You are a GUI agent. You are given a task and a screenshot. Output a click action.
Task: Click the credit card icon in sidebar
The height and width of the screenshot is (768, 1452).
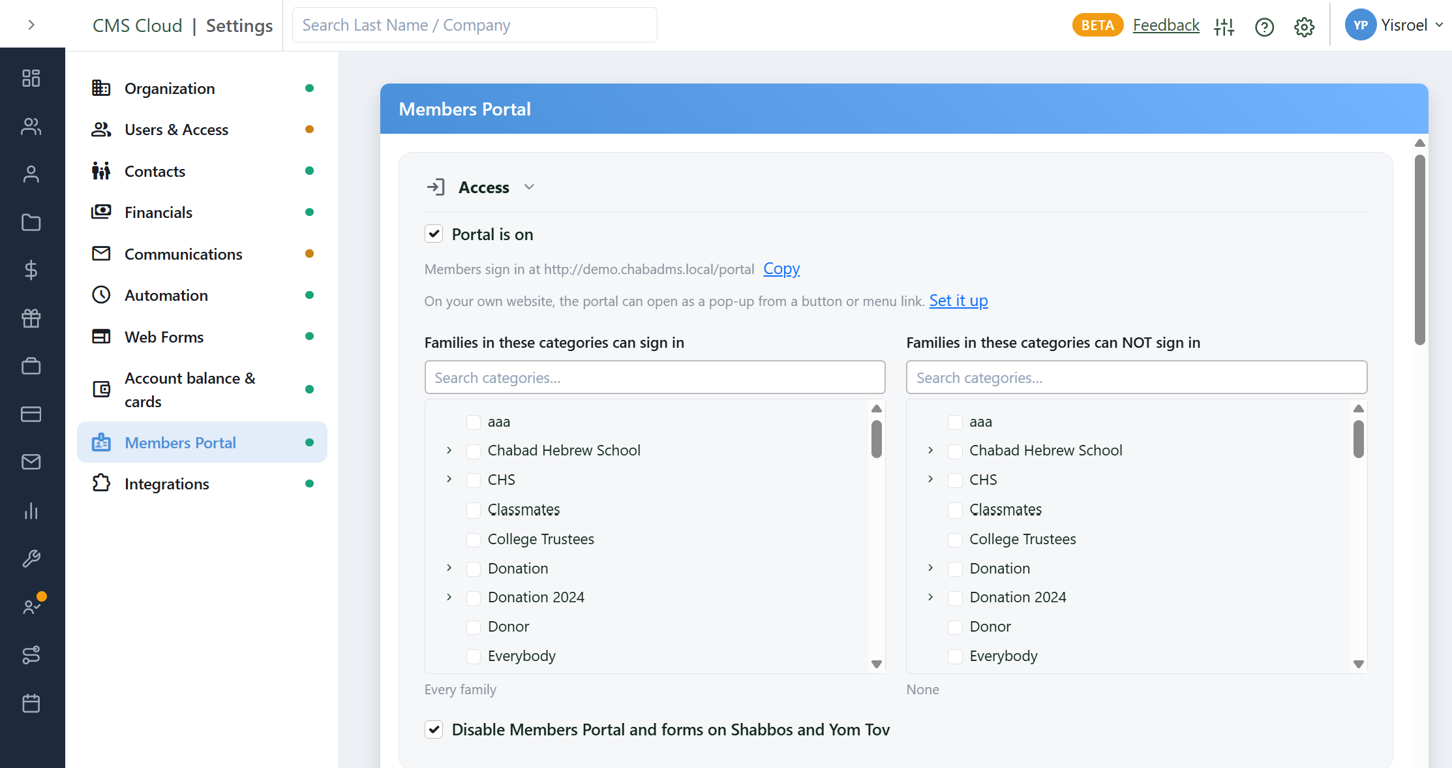click(x=31, y=414)
